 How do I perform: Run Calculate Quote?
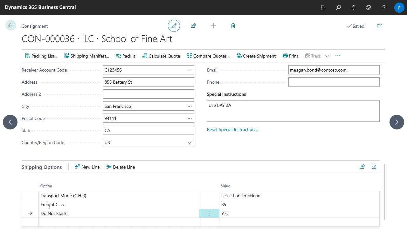pyautogui.click(x=161, y=56)
